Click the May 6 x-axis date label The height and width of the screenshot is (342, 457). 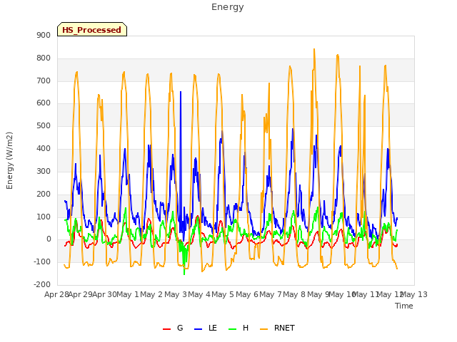point(247,294)
